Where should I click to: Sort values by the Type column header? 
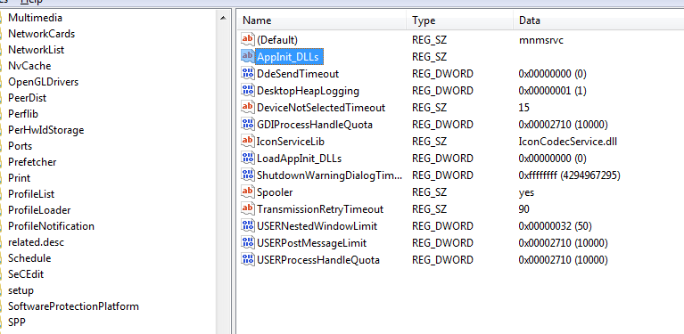460,20
